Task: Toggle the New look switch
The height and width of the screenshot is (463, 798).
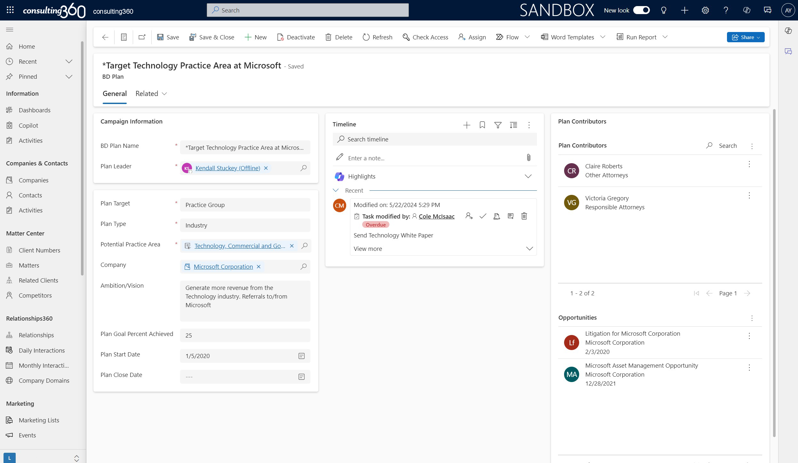Action: [641, 10]
